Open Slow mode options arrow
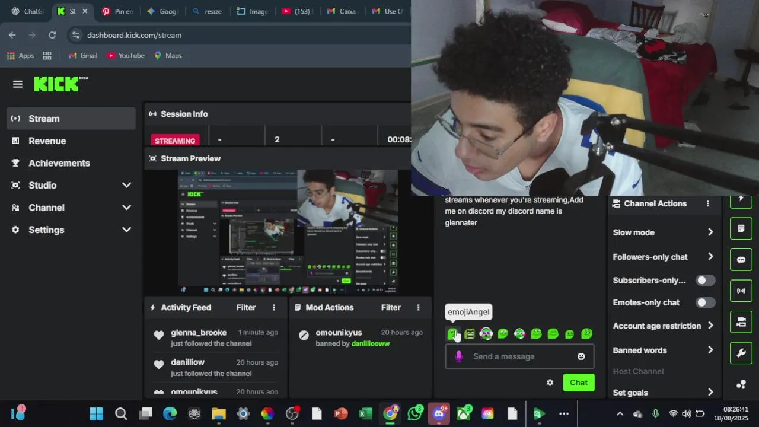The image size is (759, 427). coord(710,232)
